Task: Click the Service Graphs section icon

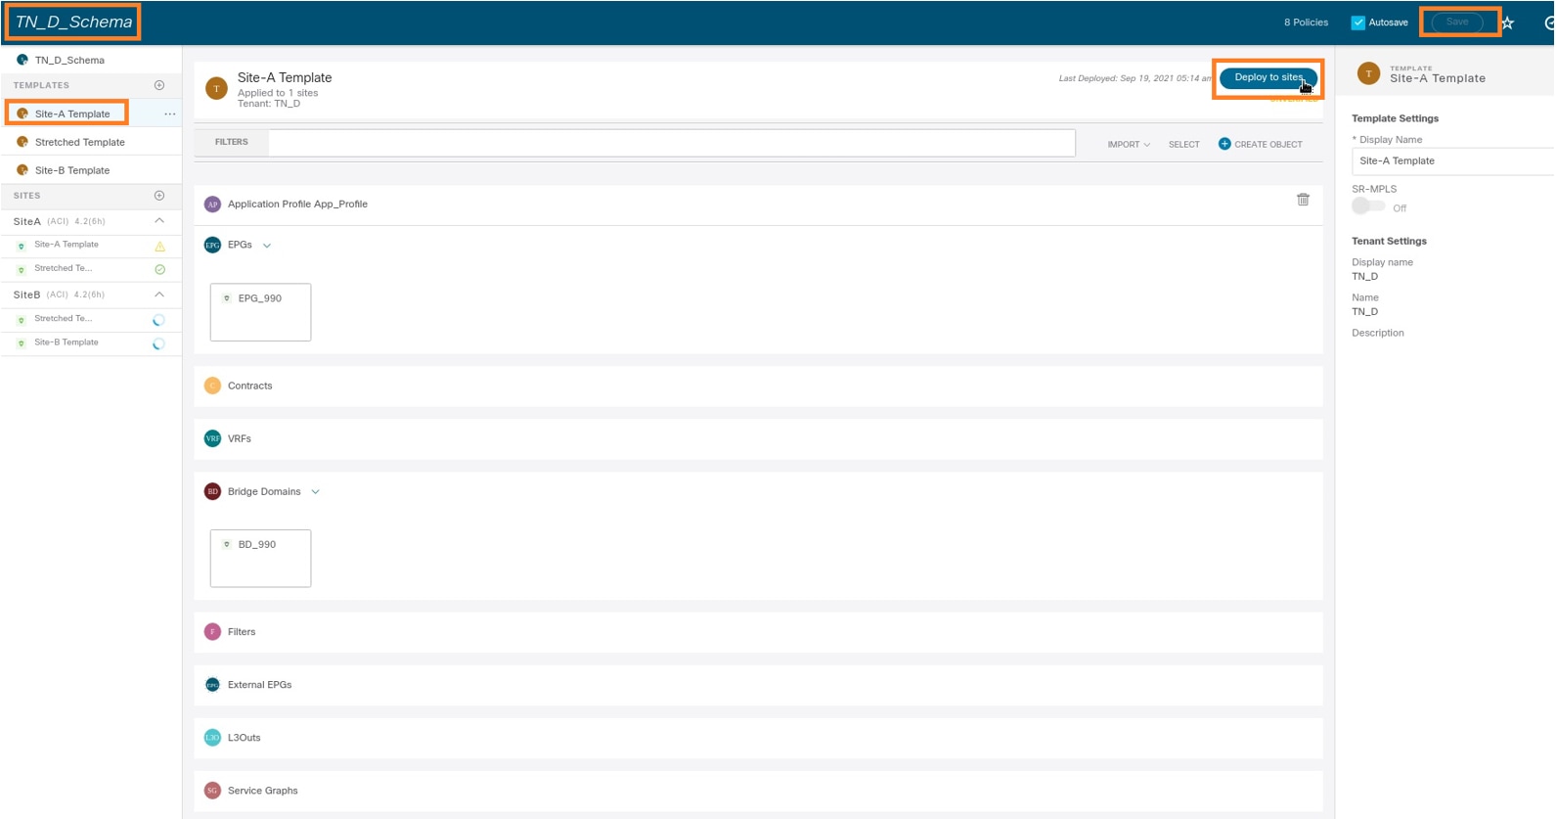Action: (212, 791)
